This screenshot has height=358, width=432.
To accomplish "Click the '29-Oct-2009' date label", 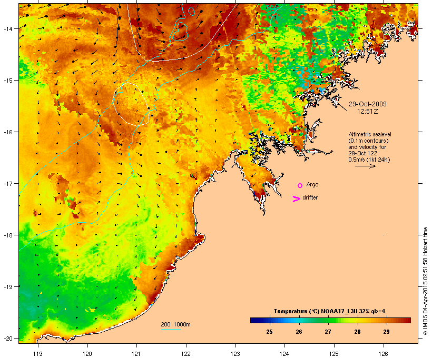I will 368,104.
